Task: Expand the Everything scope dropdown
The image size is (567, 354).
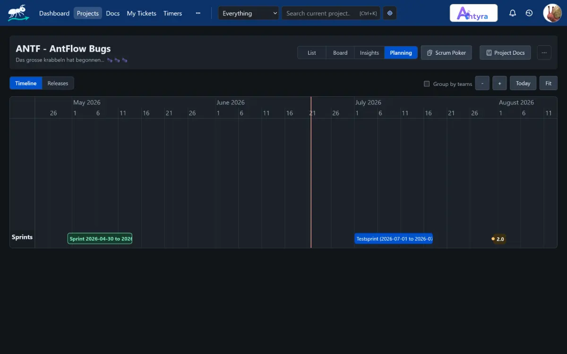Action: pyautogui.click(x=249, y=13)
